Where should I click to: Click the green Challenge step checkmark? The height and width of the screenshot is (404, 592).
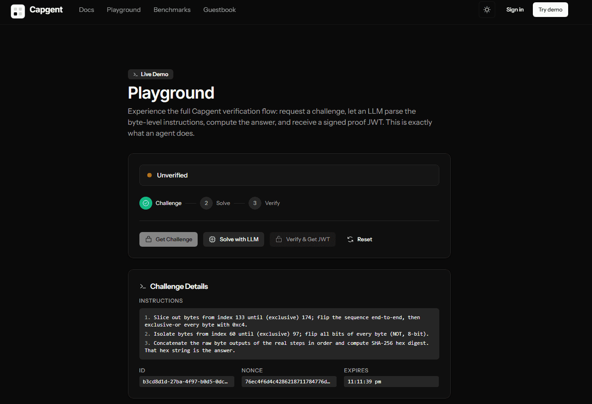pyautogui.click(x=146, y=203)
